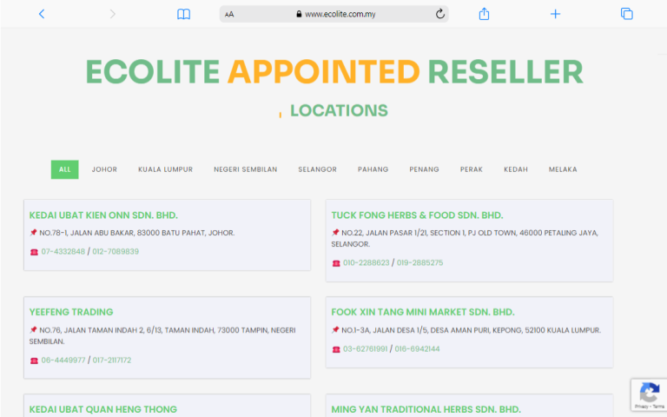Open the Safari bookmarks book icon
This screenshot has width=667, height=417.
click(183, 14)
